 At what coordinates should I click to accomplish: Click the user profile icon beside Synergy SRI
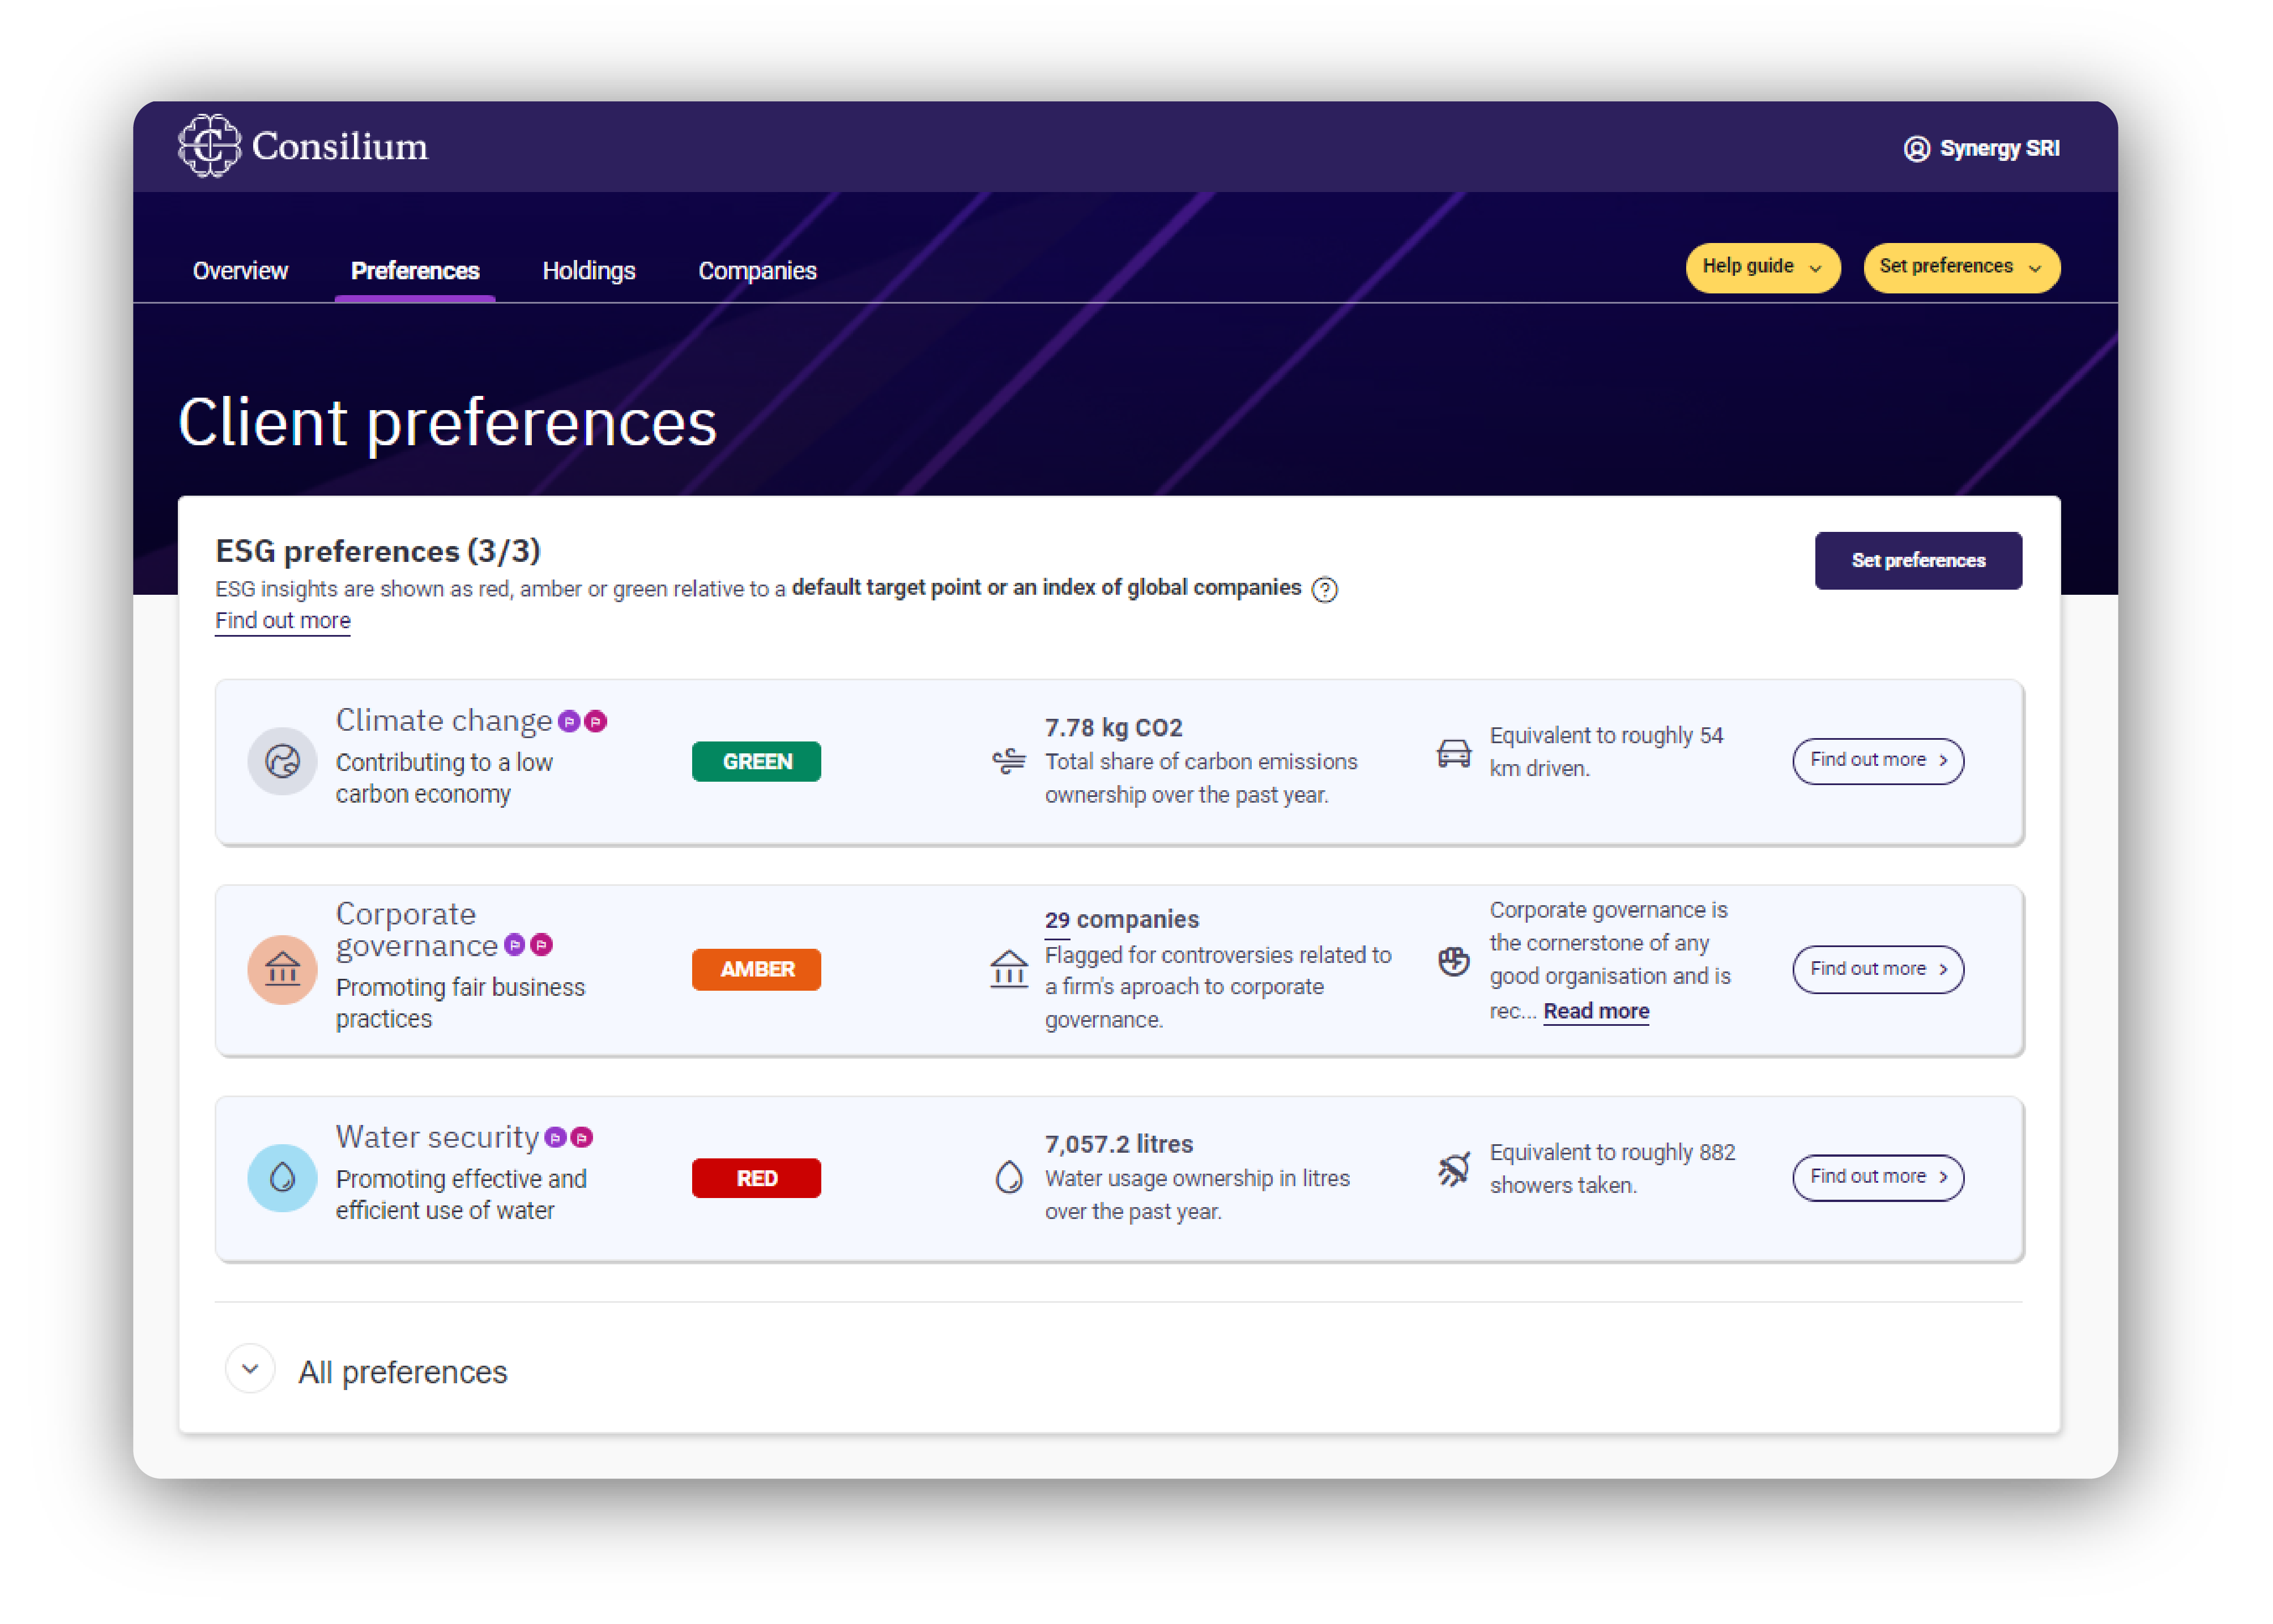[x=1915, y=149]
